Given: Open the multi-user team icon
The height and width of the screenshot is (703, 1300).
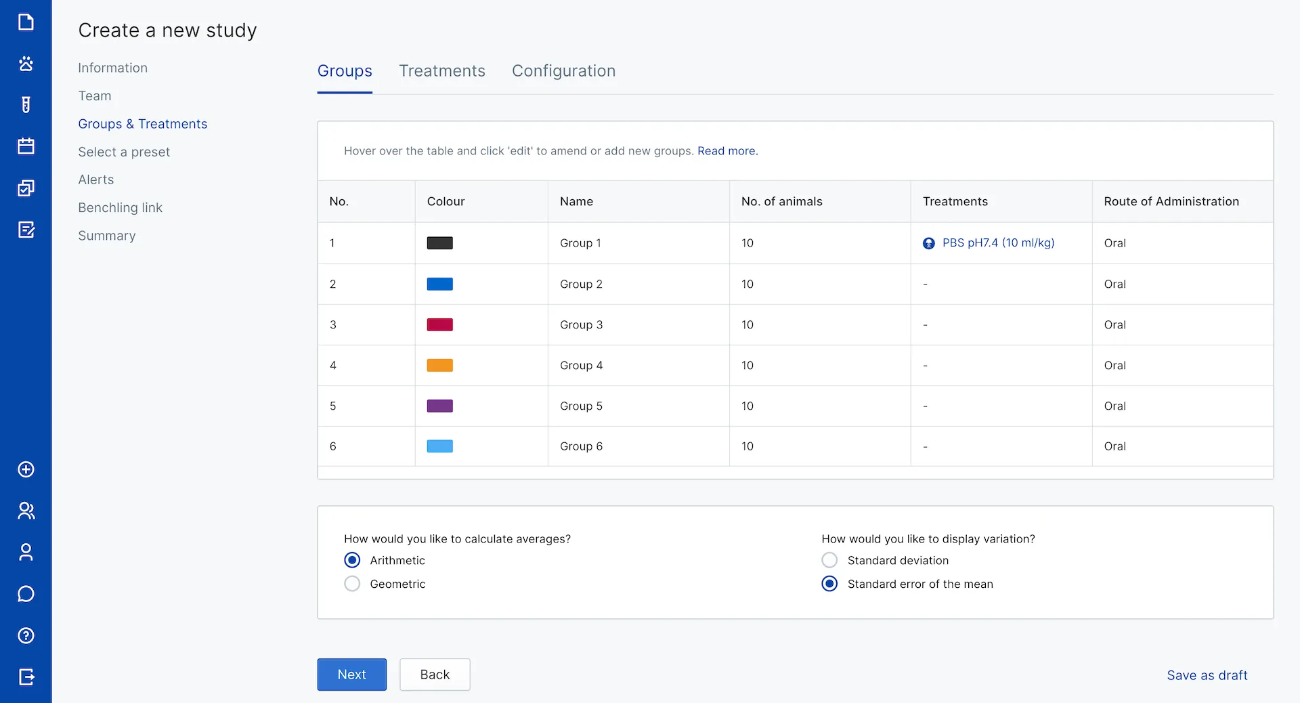Looking at the screenshot, I should click(26, 511).
